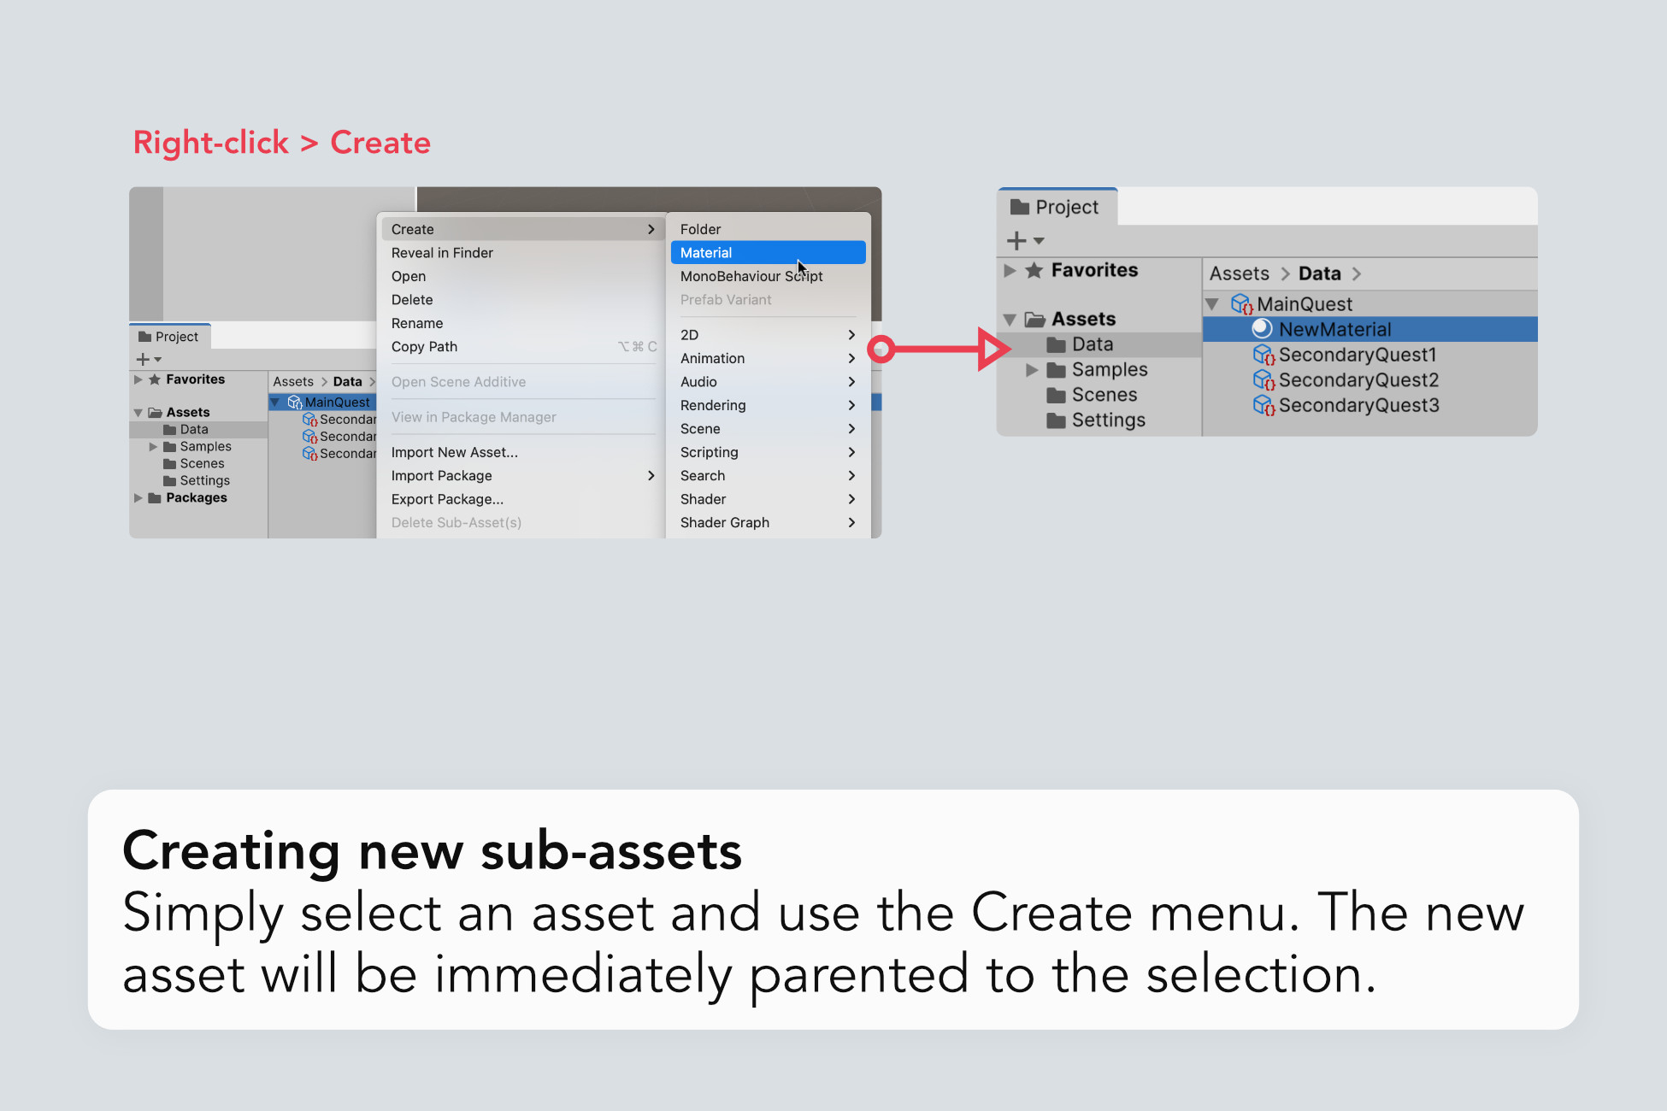Screen dimensions: 1667x1111
Task: Click the Settings folder icon in right panel
Action: pyautogui.click(x=1057, y=420)
